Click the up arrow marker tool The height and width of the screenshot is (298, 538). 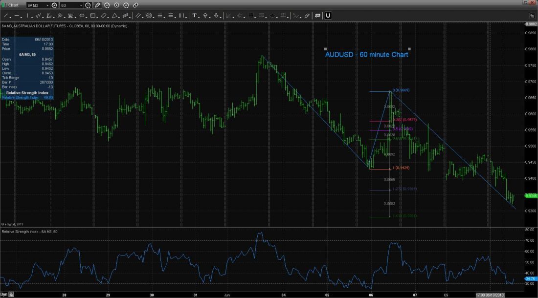[206, 16]
